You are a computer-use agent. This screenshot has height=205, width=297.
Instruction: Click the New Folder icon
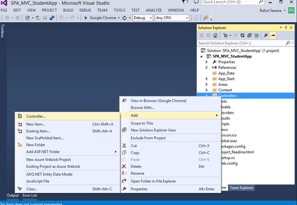tap(20, 145)
